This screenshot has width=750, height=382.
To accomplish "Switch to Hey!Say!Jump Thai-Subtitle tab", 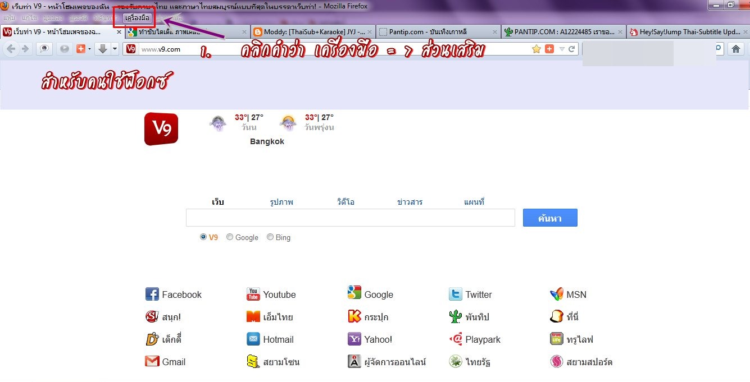I will [688, 32].
